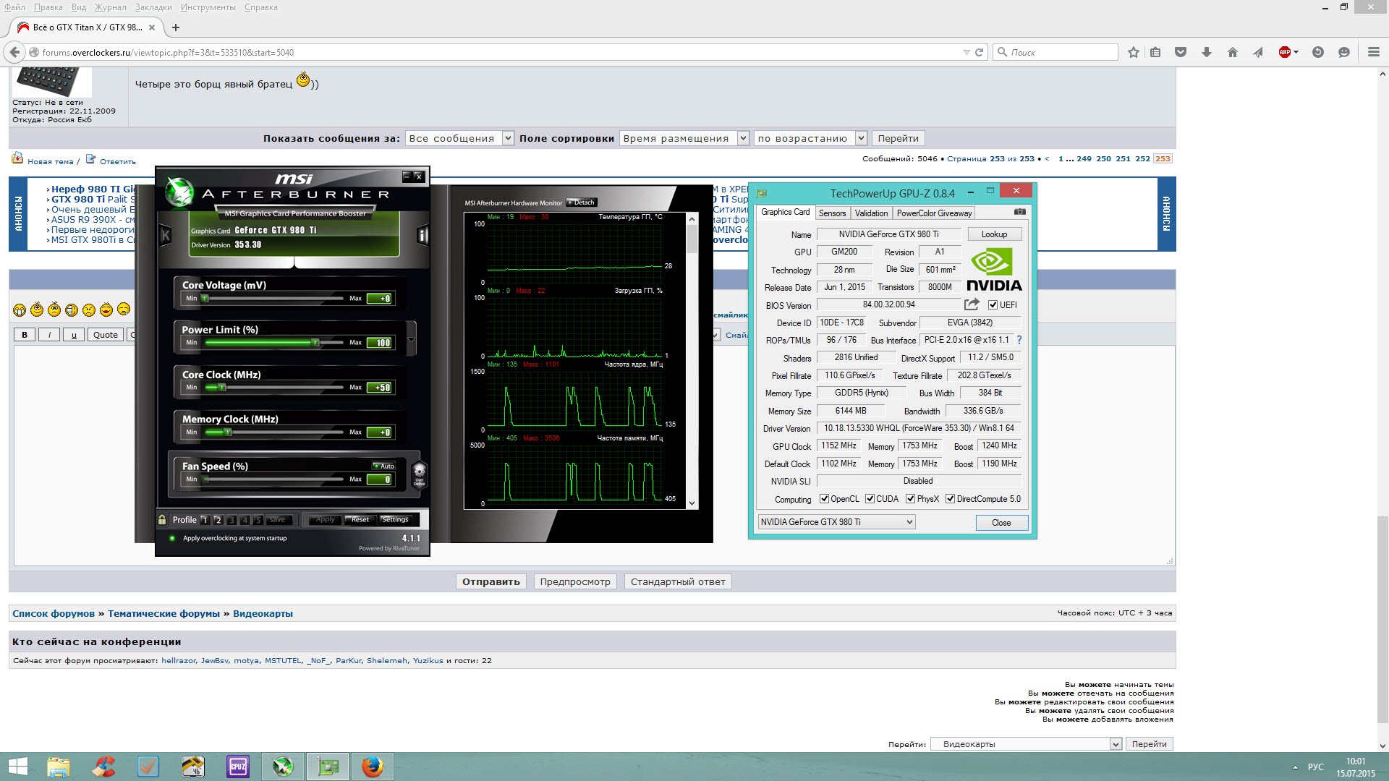
Task: Toggle the OpenCL checkbox
Action: tap(824, 499)
